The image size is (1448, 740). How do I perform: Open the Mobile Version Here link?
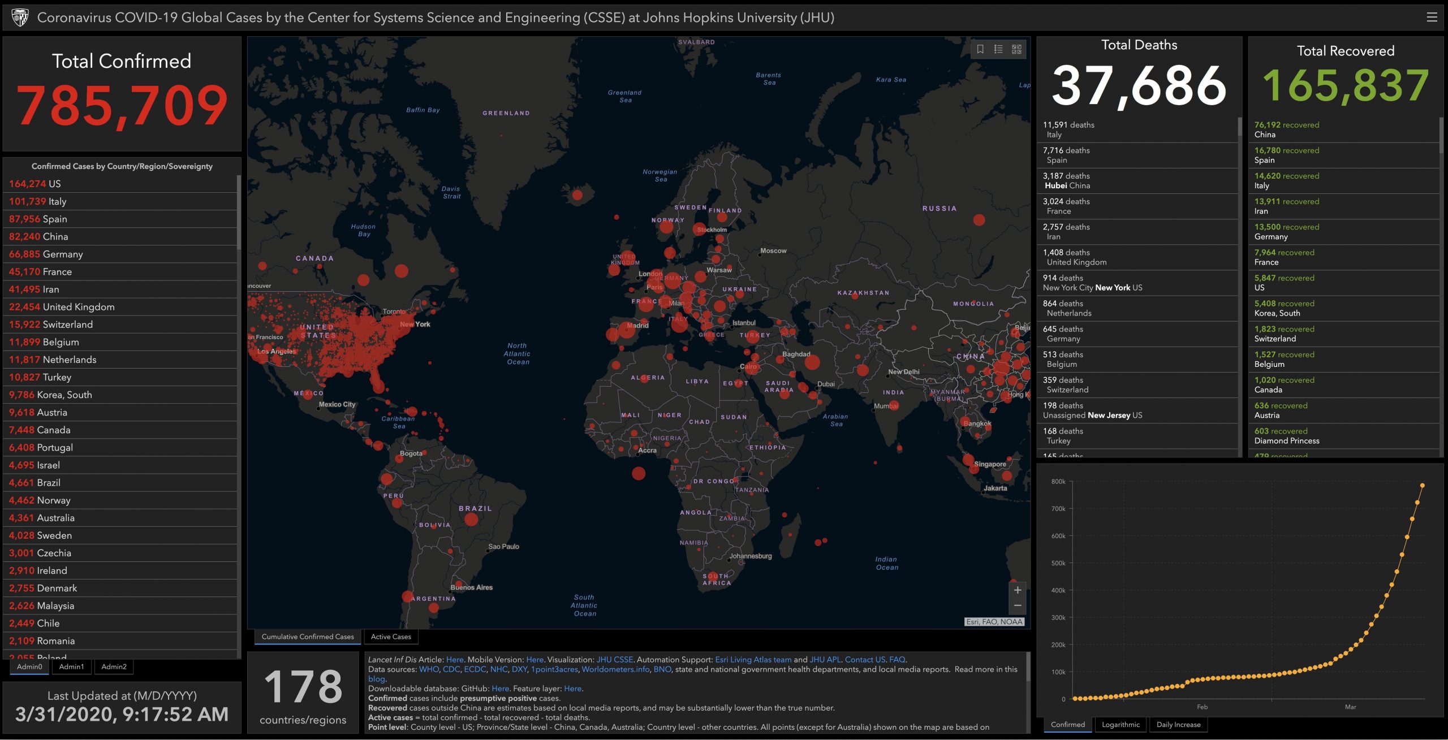535,660
